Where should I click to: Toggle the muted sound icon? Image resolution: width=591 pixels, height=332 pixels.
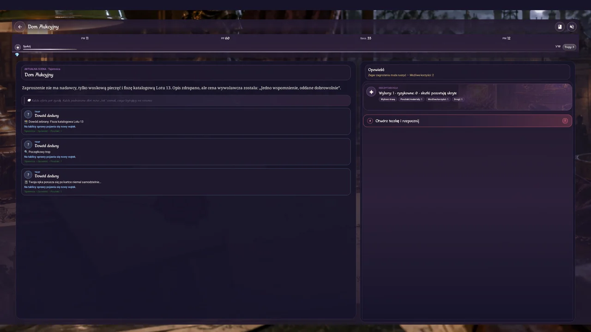572,27
